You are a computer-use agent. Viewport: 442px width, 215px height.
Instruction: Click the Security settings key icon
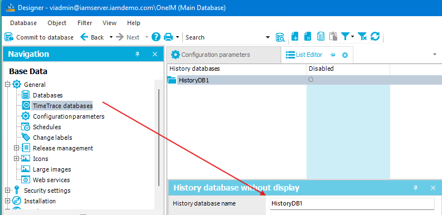click(x=17, y=190)
